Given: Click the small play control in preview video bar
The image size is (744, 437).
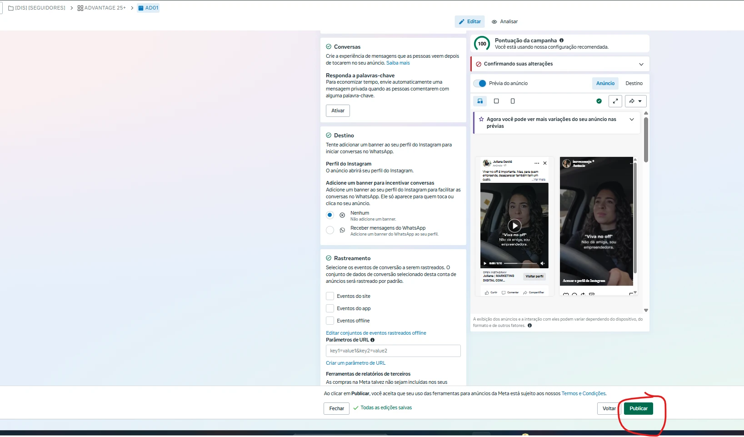Looking at the screenshot, I should (x=484, y=263).
